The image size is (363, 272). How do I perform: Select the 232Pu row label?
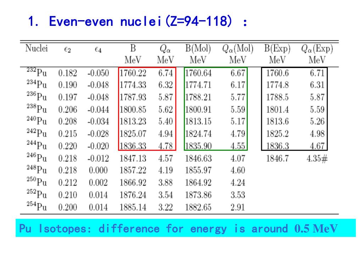[37, 72]
